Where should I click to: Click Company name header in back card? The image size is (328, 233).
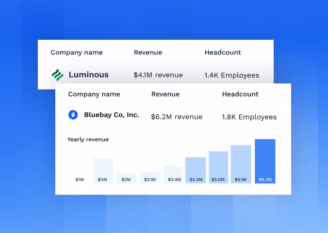(77, 52)
